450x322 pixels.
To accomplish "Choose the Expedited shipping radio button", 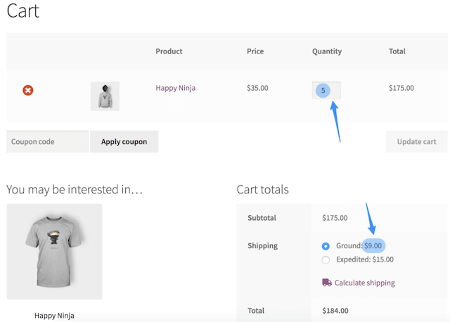I will 326,259.
